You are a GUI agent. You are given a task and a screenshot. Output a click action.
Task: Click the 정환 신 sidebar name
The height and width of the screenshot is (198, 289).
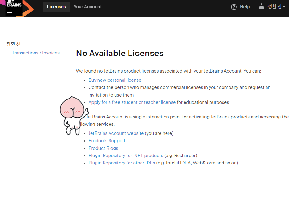[x=13, y=44]
